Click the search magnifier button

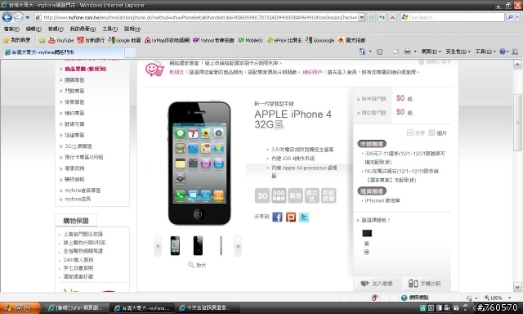coord(510,17)
